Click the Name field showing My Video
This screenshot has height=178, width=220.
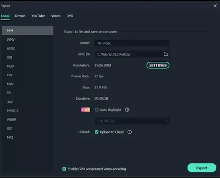[132, 43]
